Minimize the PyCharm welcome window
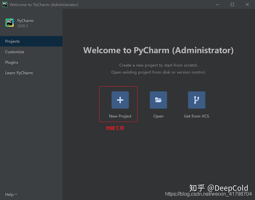The width and height of the screenshot is (255, 200). pos(217,4)
